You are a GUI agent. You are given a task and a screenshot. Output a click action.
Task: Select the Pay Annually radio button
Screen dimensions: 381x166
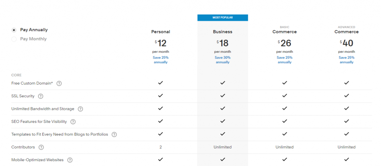14,30
